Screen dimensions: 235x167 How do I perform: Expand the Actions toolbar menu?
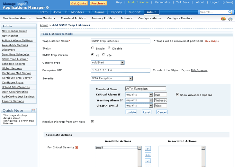pos(127,18)
